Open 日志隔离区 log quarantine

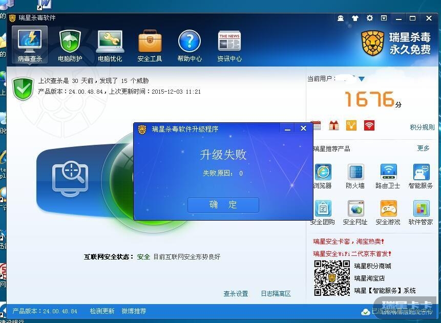click(x=276, y=294)
